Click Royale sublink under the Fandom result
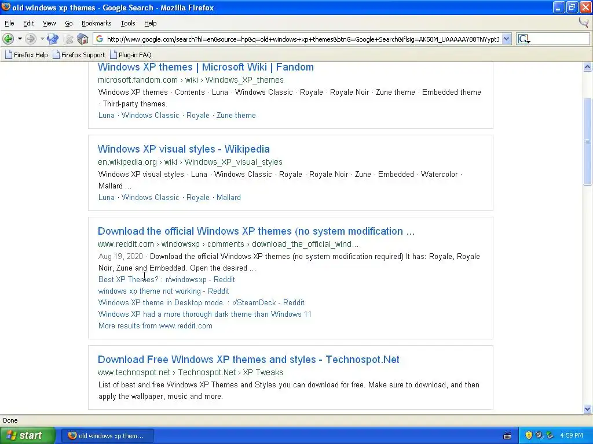This screenshot has height=444, width=593. click(x=198, y=116)
